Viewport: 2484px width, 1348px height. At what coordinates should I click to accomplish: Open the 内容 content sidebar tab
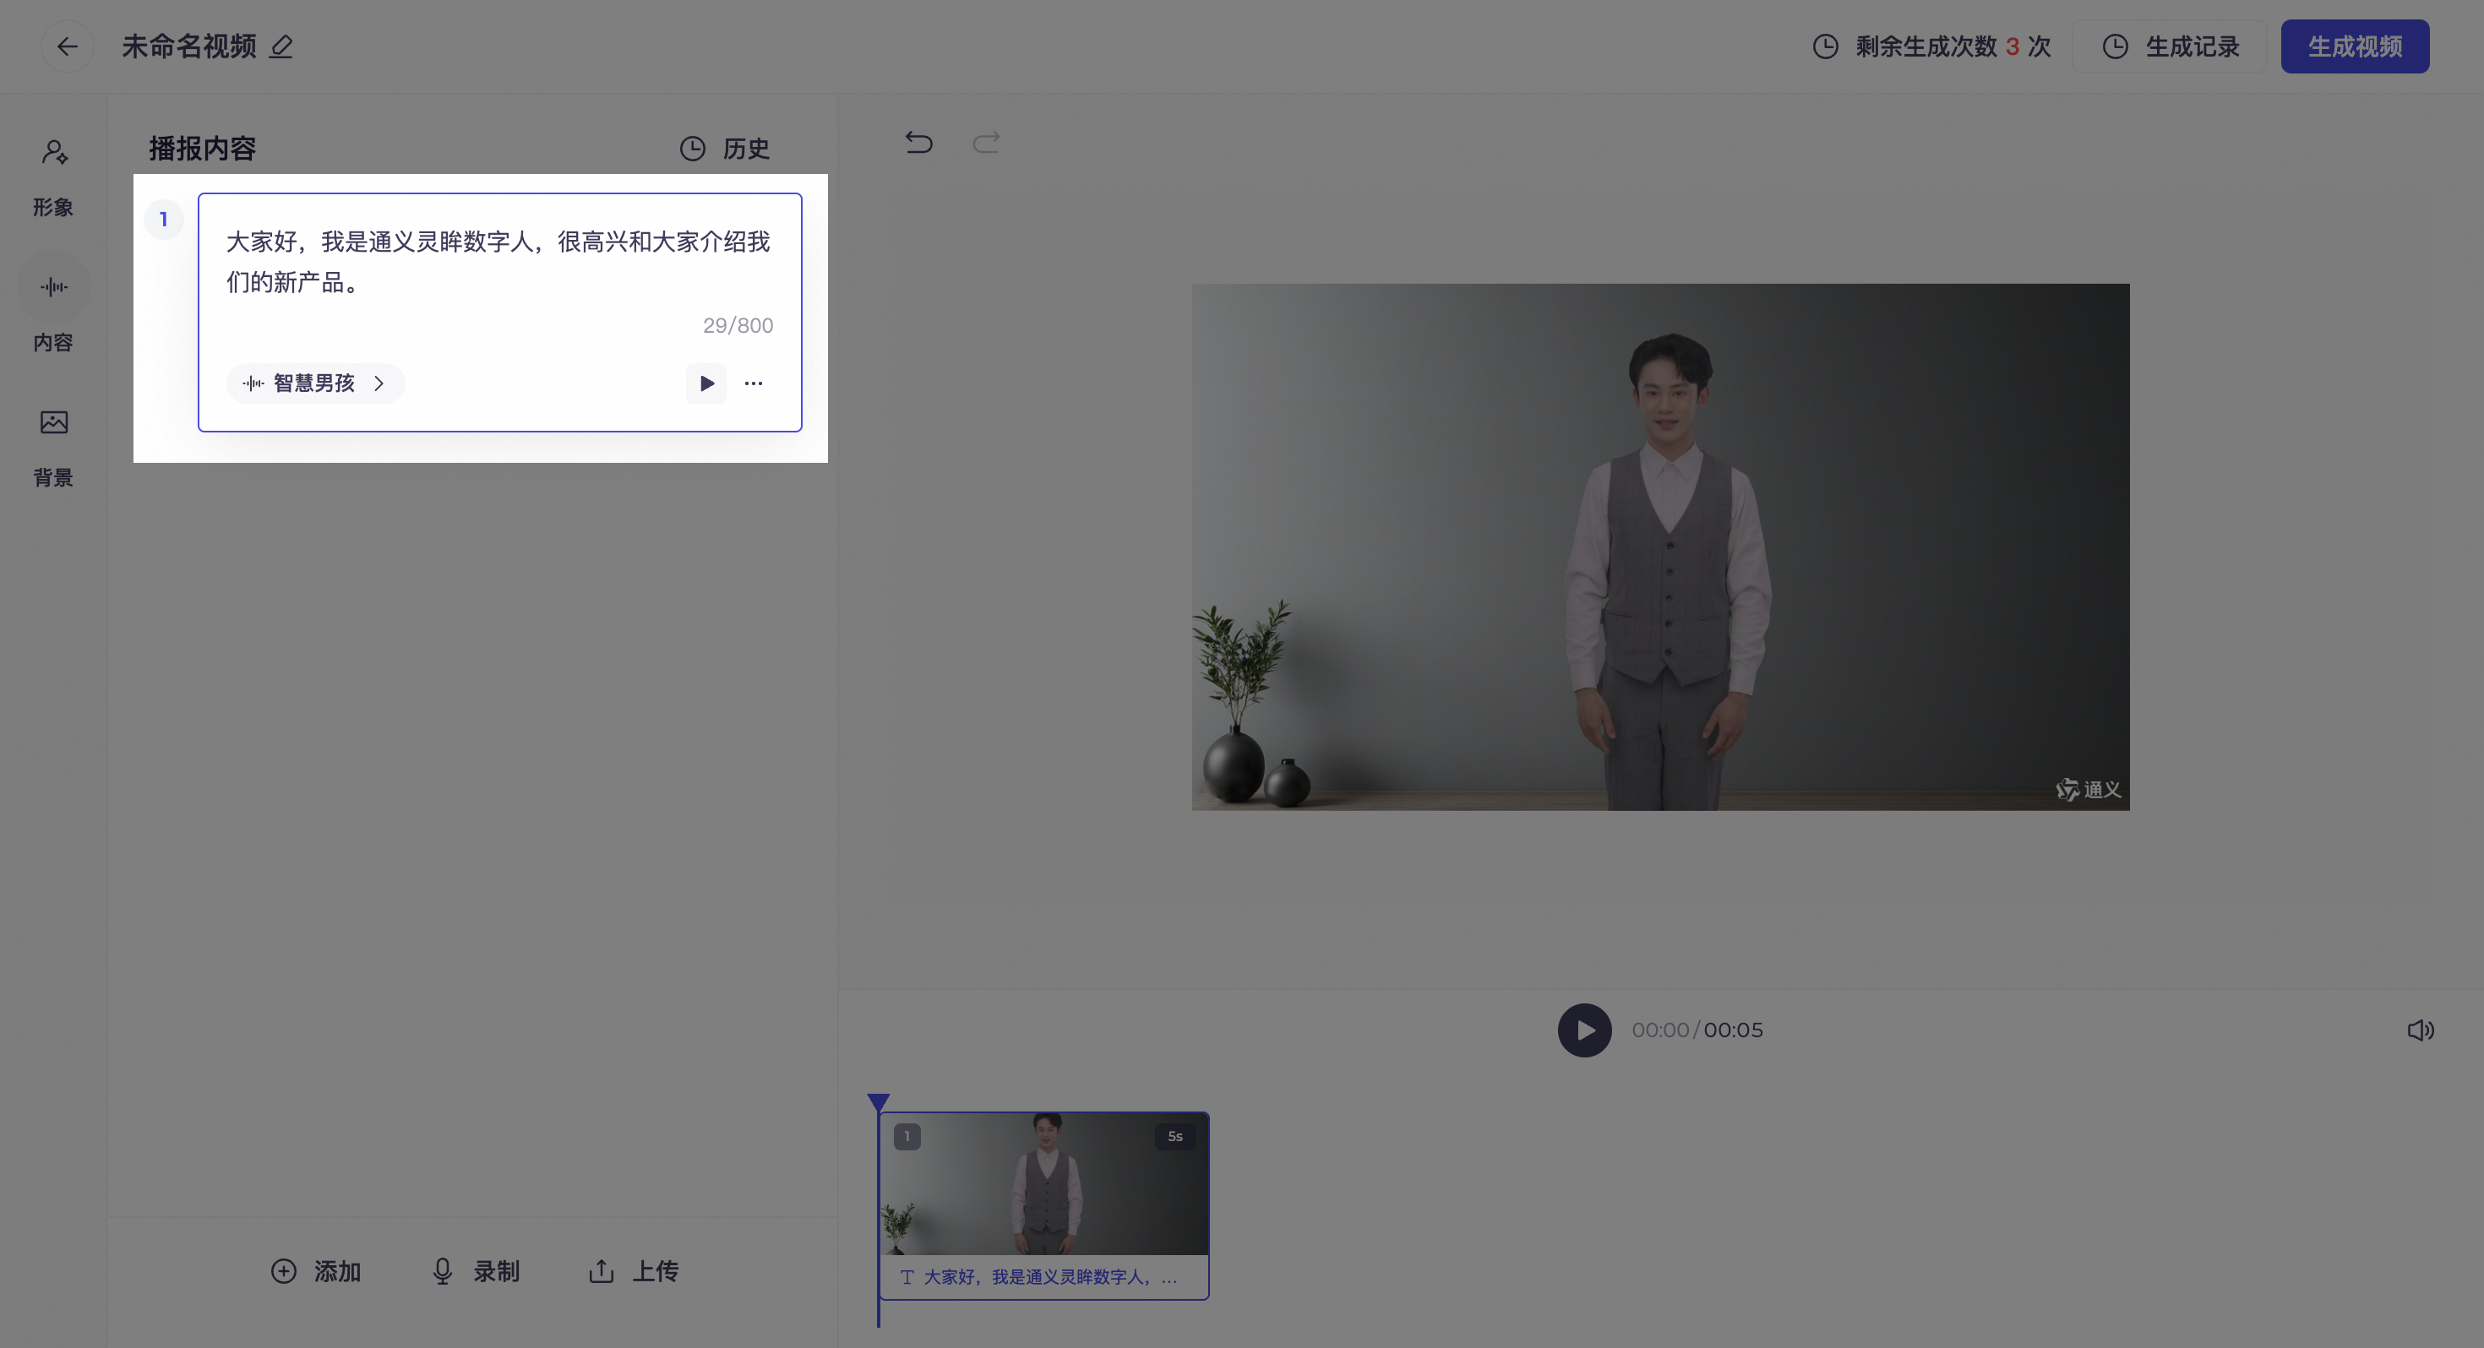coord(53,313)
